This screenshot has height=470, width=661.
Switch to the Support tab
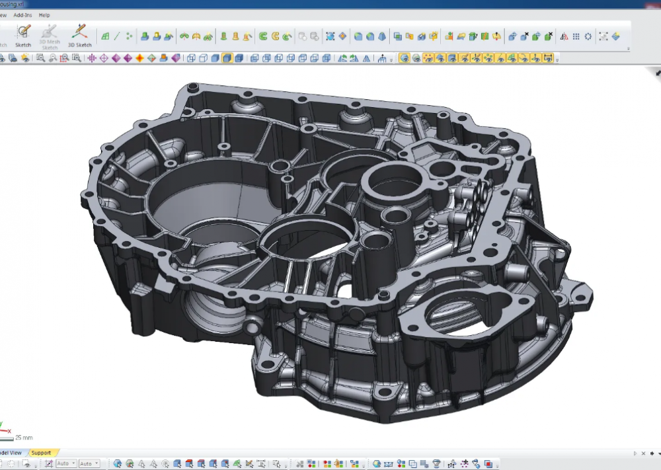click(41, 453)
